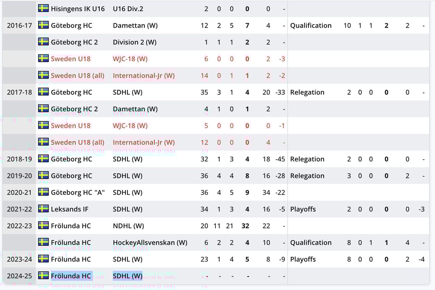Click the flag in the 2018-19 Göteborg HC row
435x290 pixels.
[x=43, y=158]
